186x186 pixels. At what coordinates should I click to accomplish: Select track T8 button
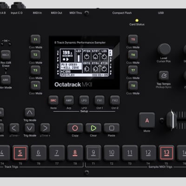(x=133, y=86)
